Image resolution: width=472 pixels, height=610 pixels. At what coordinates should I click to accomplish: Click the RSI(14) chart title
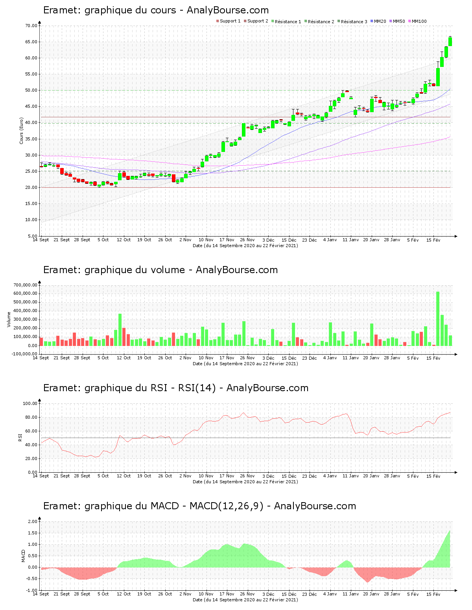point(176,388)
